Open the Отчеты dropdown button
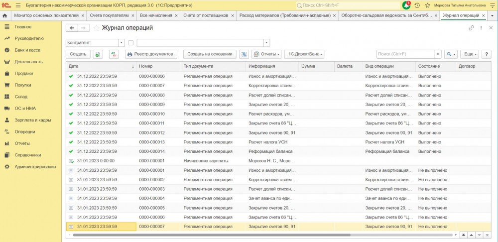The height and width of the screenshot is (242, 498). tap(266, 54)
